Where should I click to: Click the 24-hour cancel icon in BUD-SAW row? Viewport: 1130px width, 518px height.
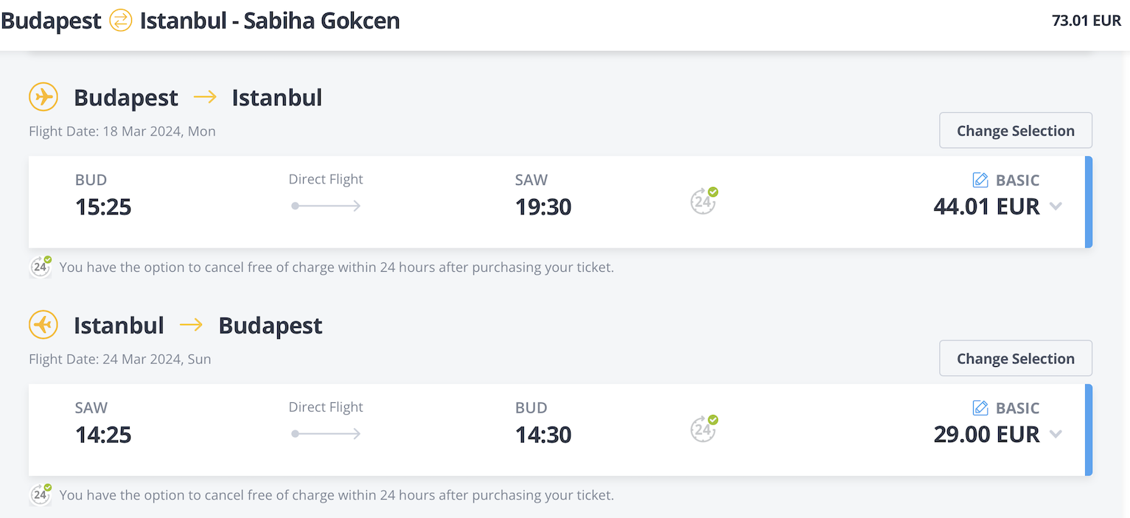point(704,200)
